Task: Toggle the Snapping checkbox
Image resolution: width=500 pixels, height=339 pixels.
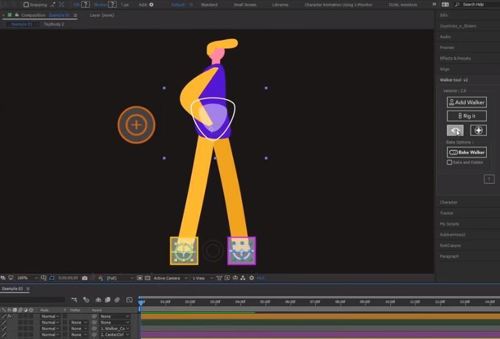Action: (x=26, y=5)
